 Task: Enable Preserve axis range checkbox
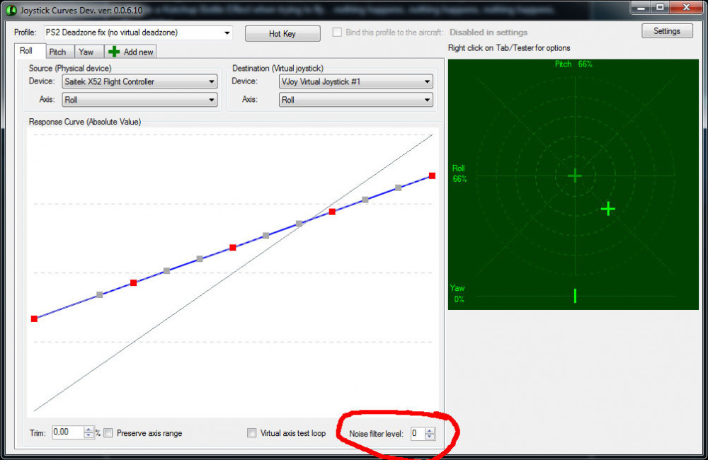108,433
